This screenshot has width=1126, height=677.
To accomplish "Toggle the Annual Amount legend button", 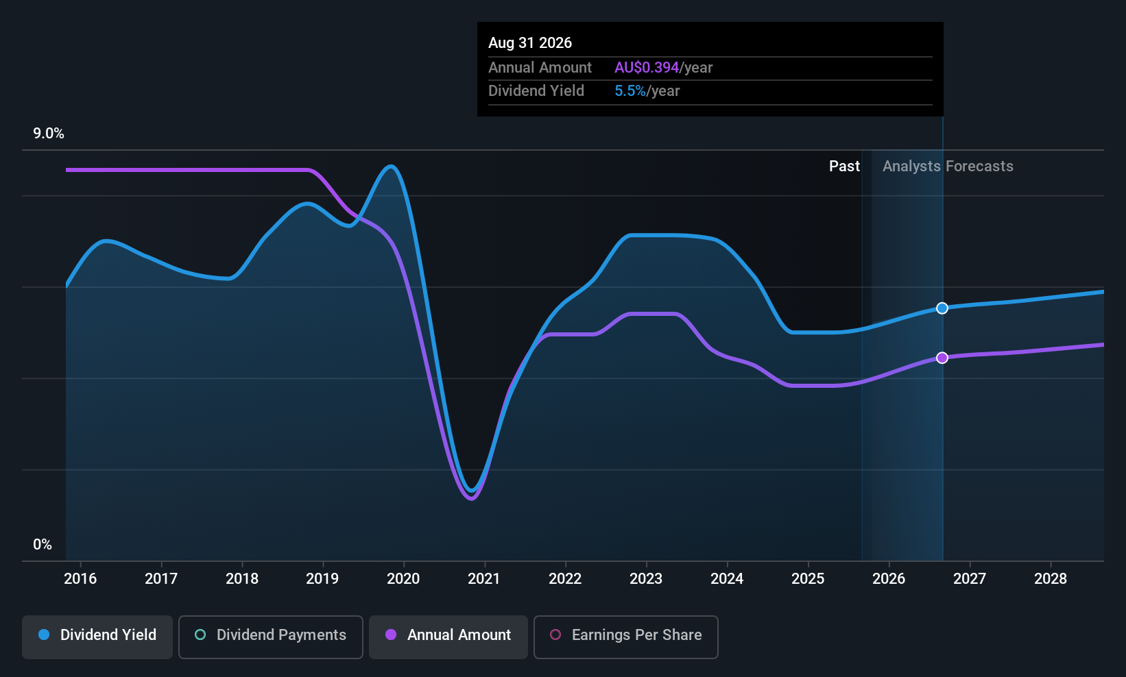I will tap(448, 637).
